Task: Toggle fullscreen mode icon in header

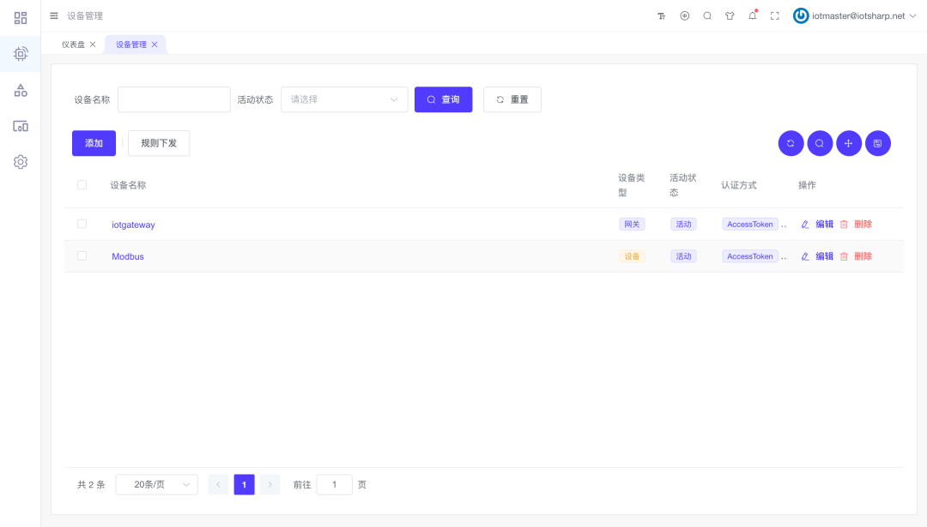Action: pos(775,15)
